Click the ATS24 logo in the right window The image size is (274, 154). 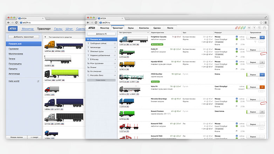(x=92, y=28)
